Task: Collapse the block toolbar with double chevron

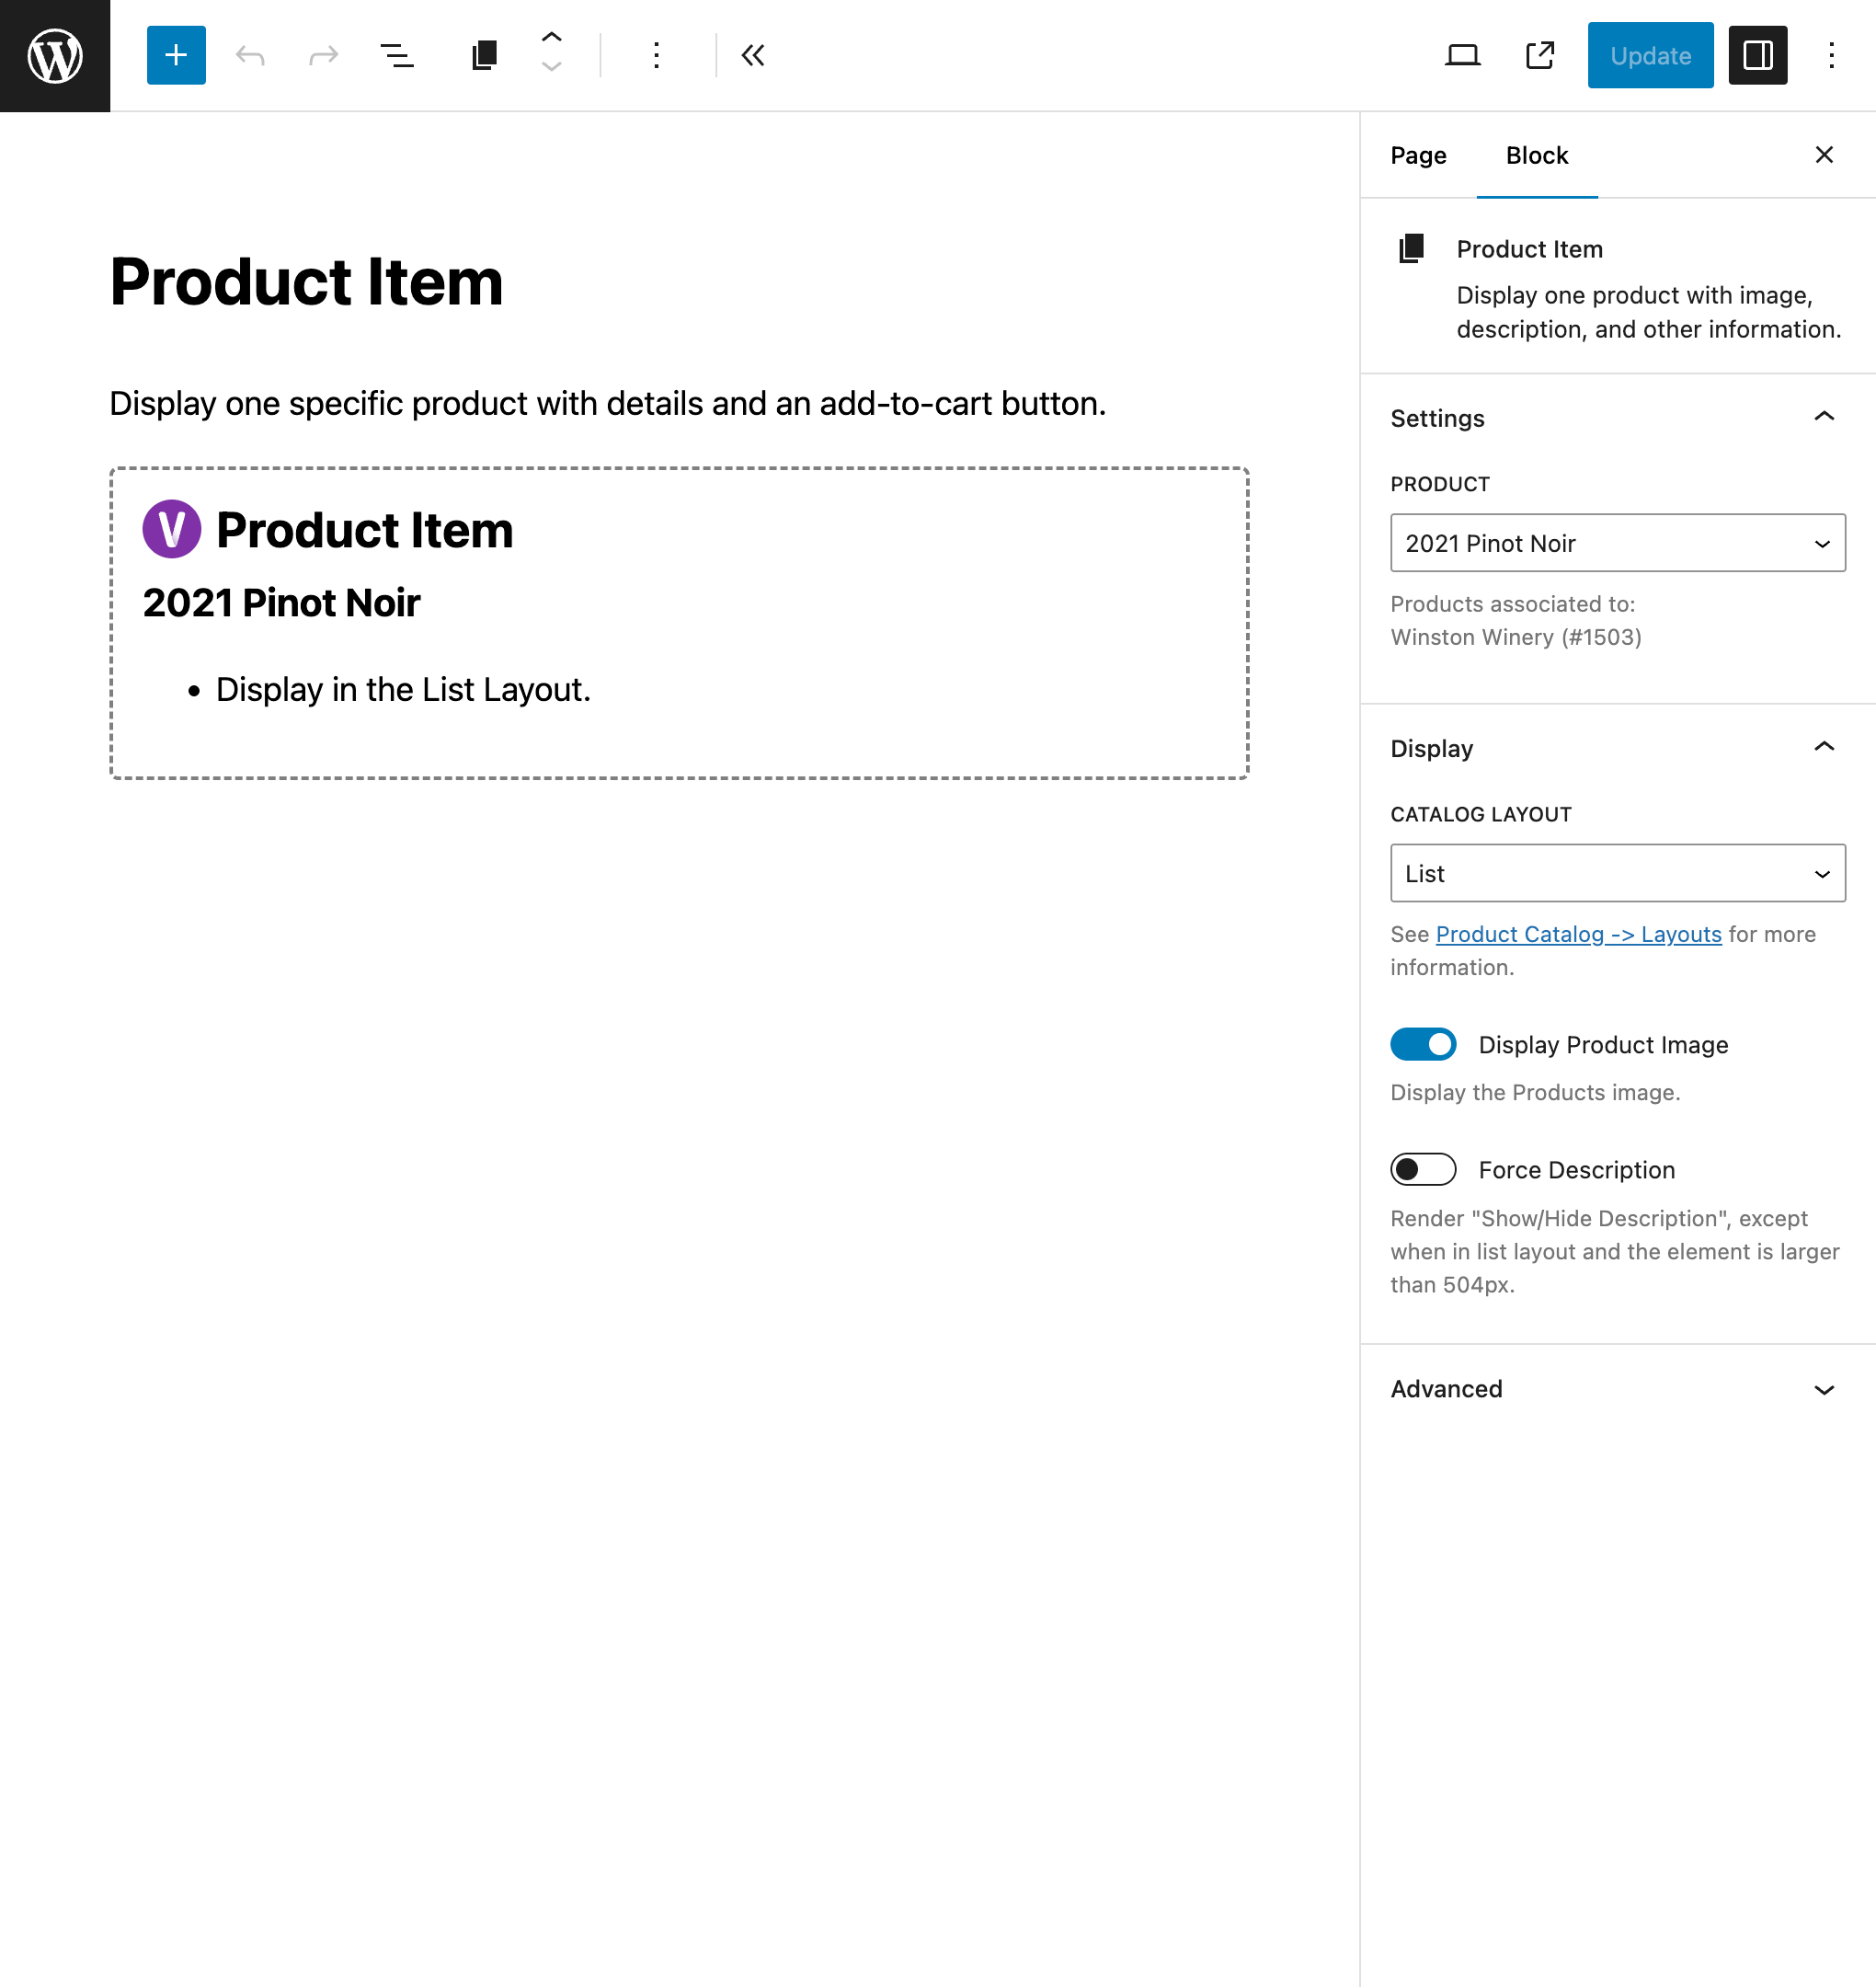Action: [753, 55]
